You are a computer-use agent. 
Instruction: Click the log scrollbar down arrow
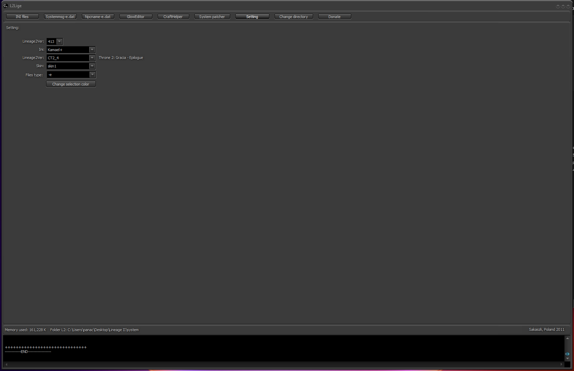pyautogui.click(x=568, y=359)
